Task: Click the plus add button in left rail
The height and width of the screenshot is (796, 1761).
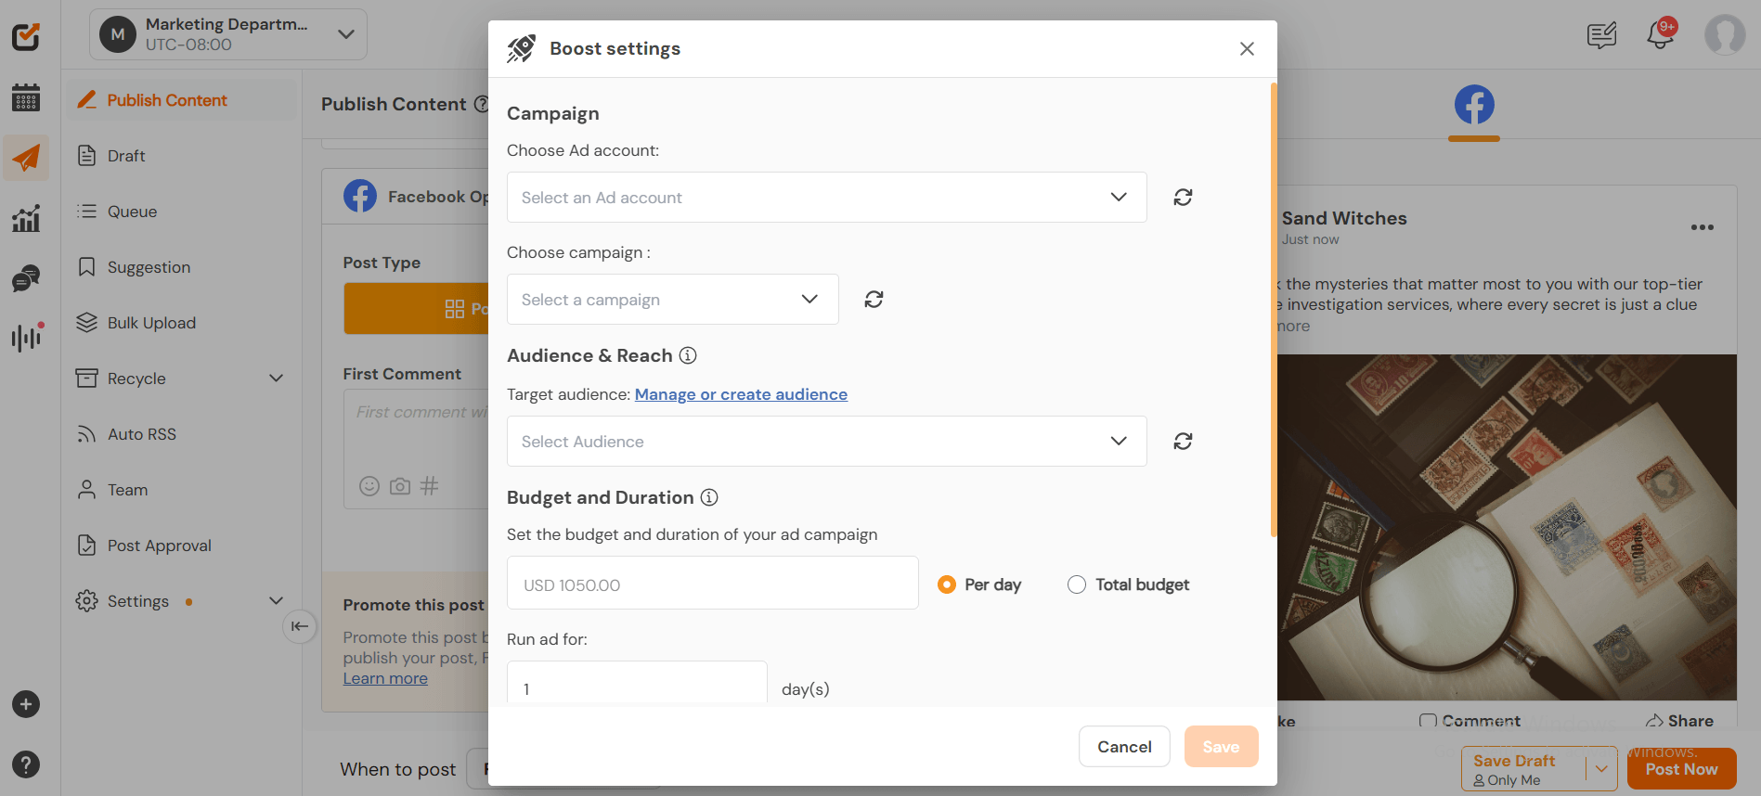Action: [x=26, y=704]
